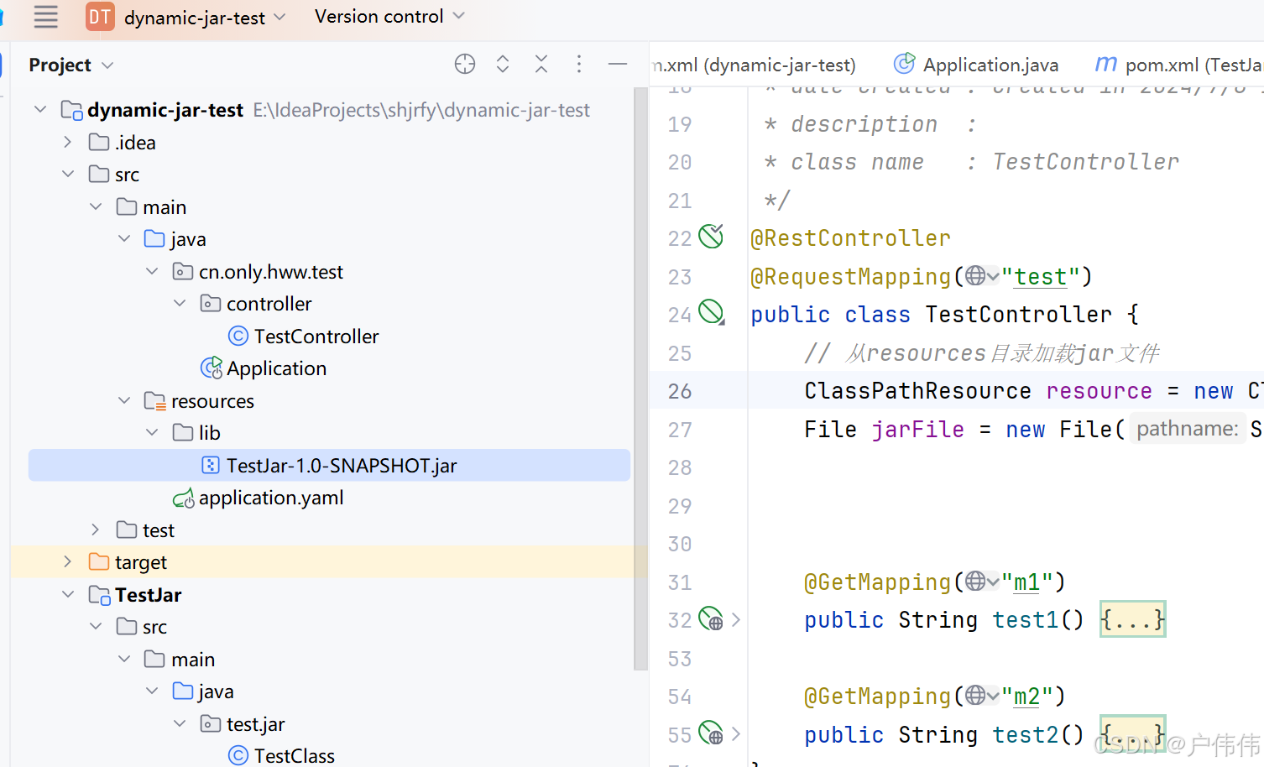Screen dimensions: 1264x767
Task: Collapse the cn.only.hww.test package
Action: point(152,272)
